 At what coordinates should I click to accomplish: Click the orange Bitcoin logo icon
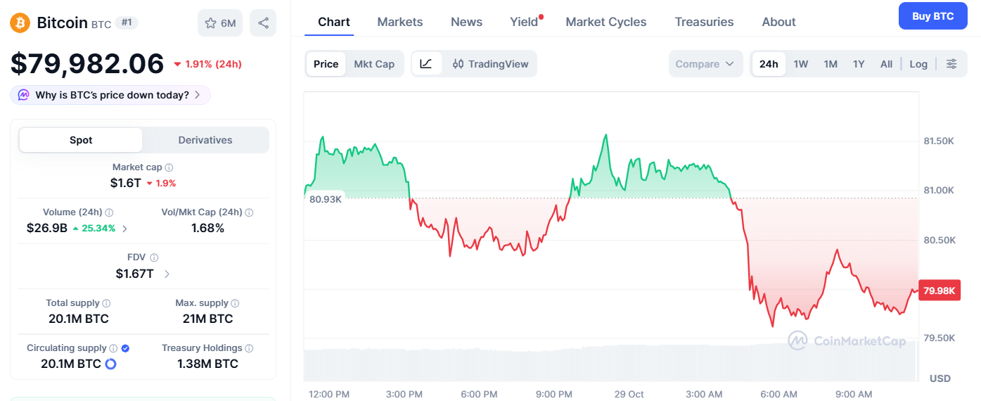(20, 23)
